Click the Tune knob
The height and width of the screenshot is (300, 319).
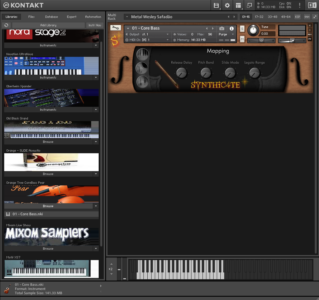click(x=253, y=30)
